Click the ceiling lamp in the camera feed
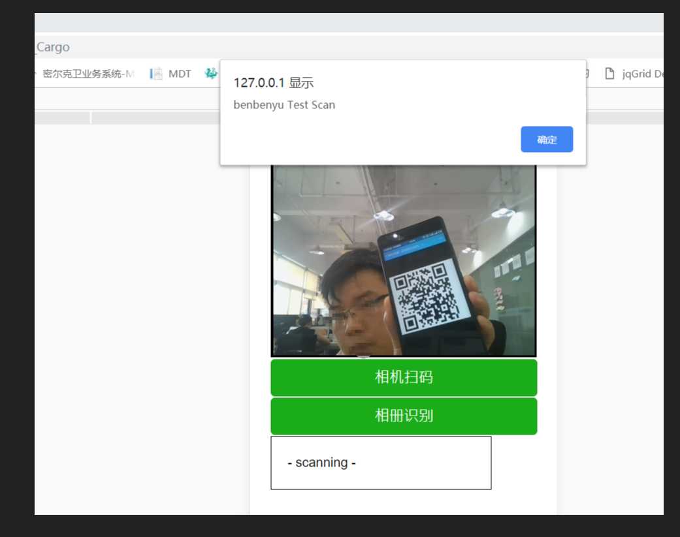This screenshot has width=680, height=537. coord(383,215)
